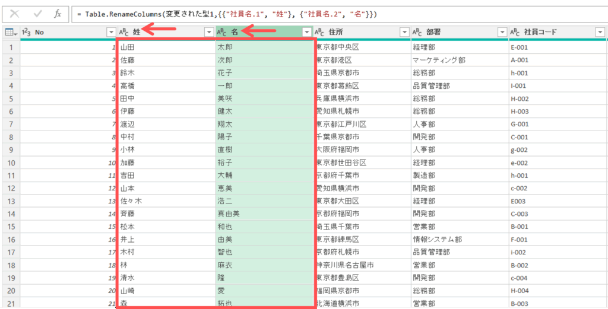Cancel the formula edit with X icon
The width and height of the screenshot is (608, 309).
(15, 13)
